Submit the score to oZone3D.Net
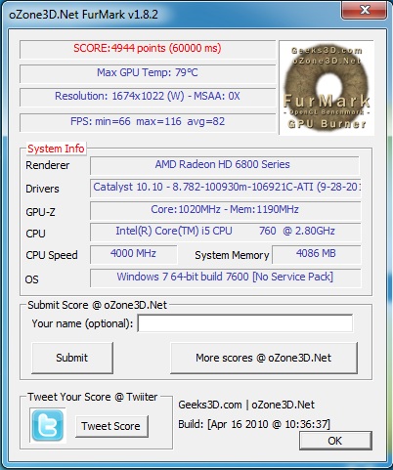The image size is (393, 470). (72, 358)
